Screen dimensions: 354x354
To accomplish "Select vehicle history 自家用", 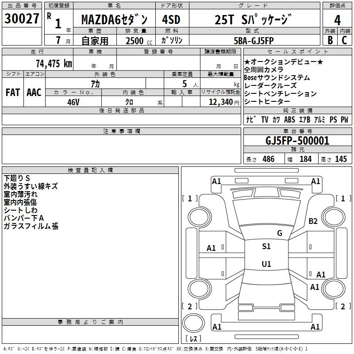I will point(95,41).
